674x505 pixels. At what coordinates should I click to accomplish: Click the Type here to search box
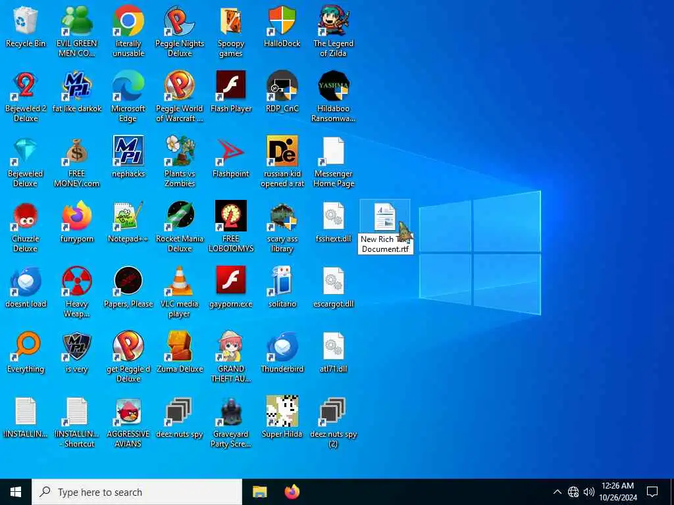pyautogui.click(x=137, y=492)
